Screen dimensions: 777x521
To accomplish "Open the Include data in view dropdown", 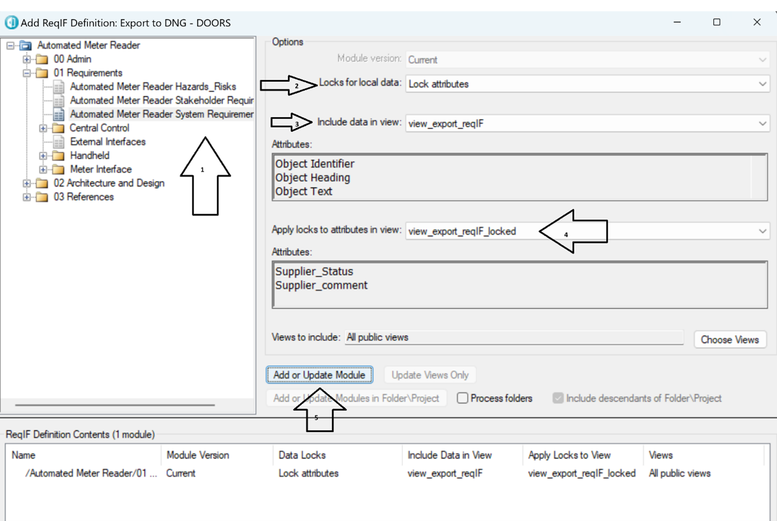I will pos(587,123).
